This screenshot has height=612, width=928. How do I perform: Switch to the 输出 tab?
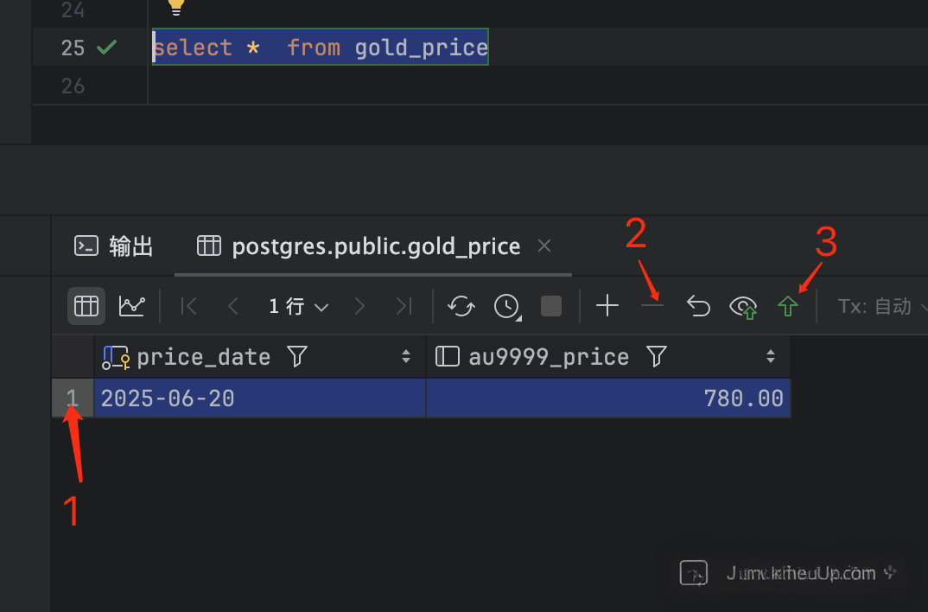(x=114, y=246)
